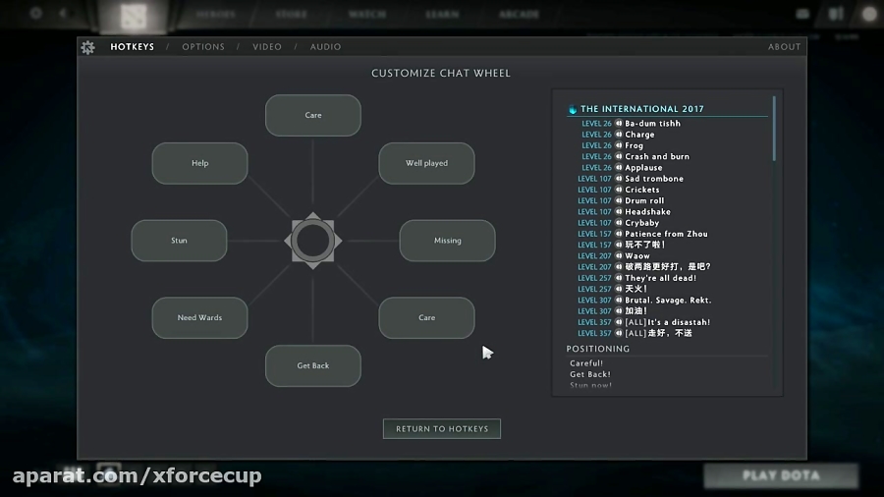Image resolution: width=884 pixels, height=497 pixels.
Task: Select the lower-right Care chat wheel slot
Action: click(427, 318)
